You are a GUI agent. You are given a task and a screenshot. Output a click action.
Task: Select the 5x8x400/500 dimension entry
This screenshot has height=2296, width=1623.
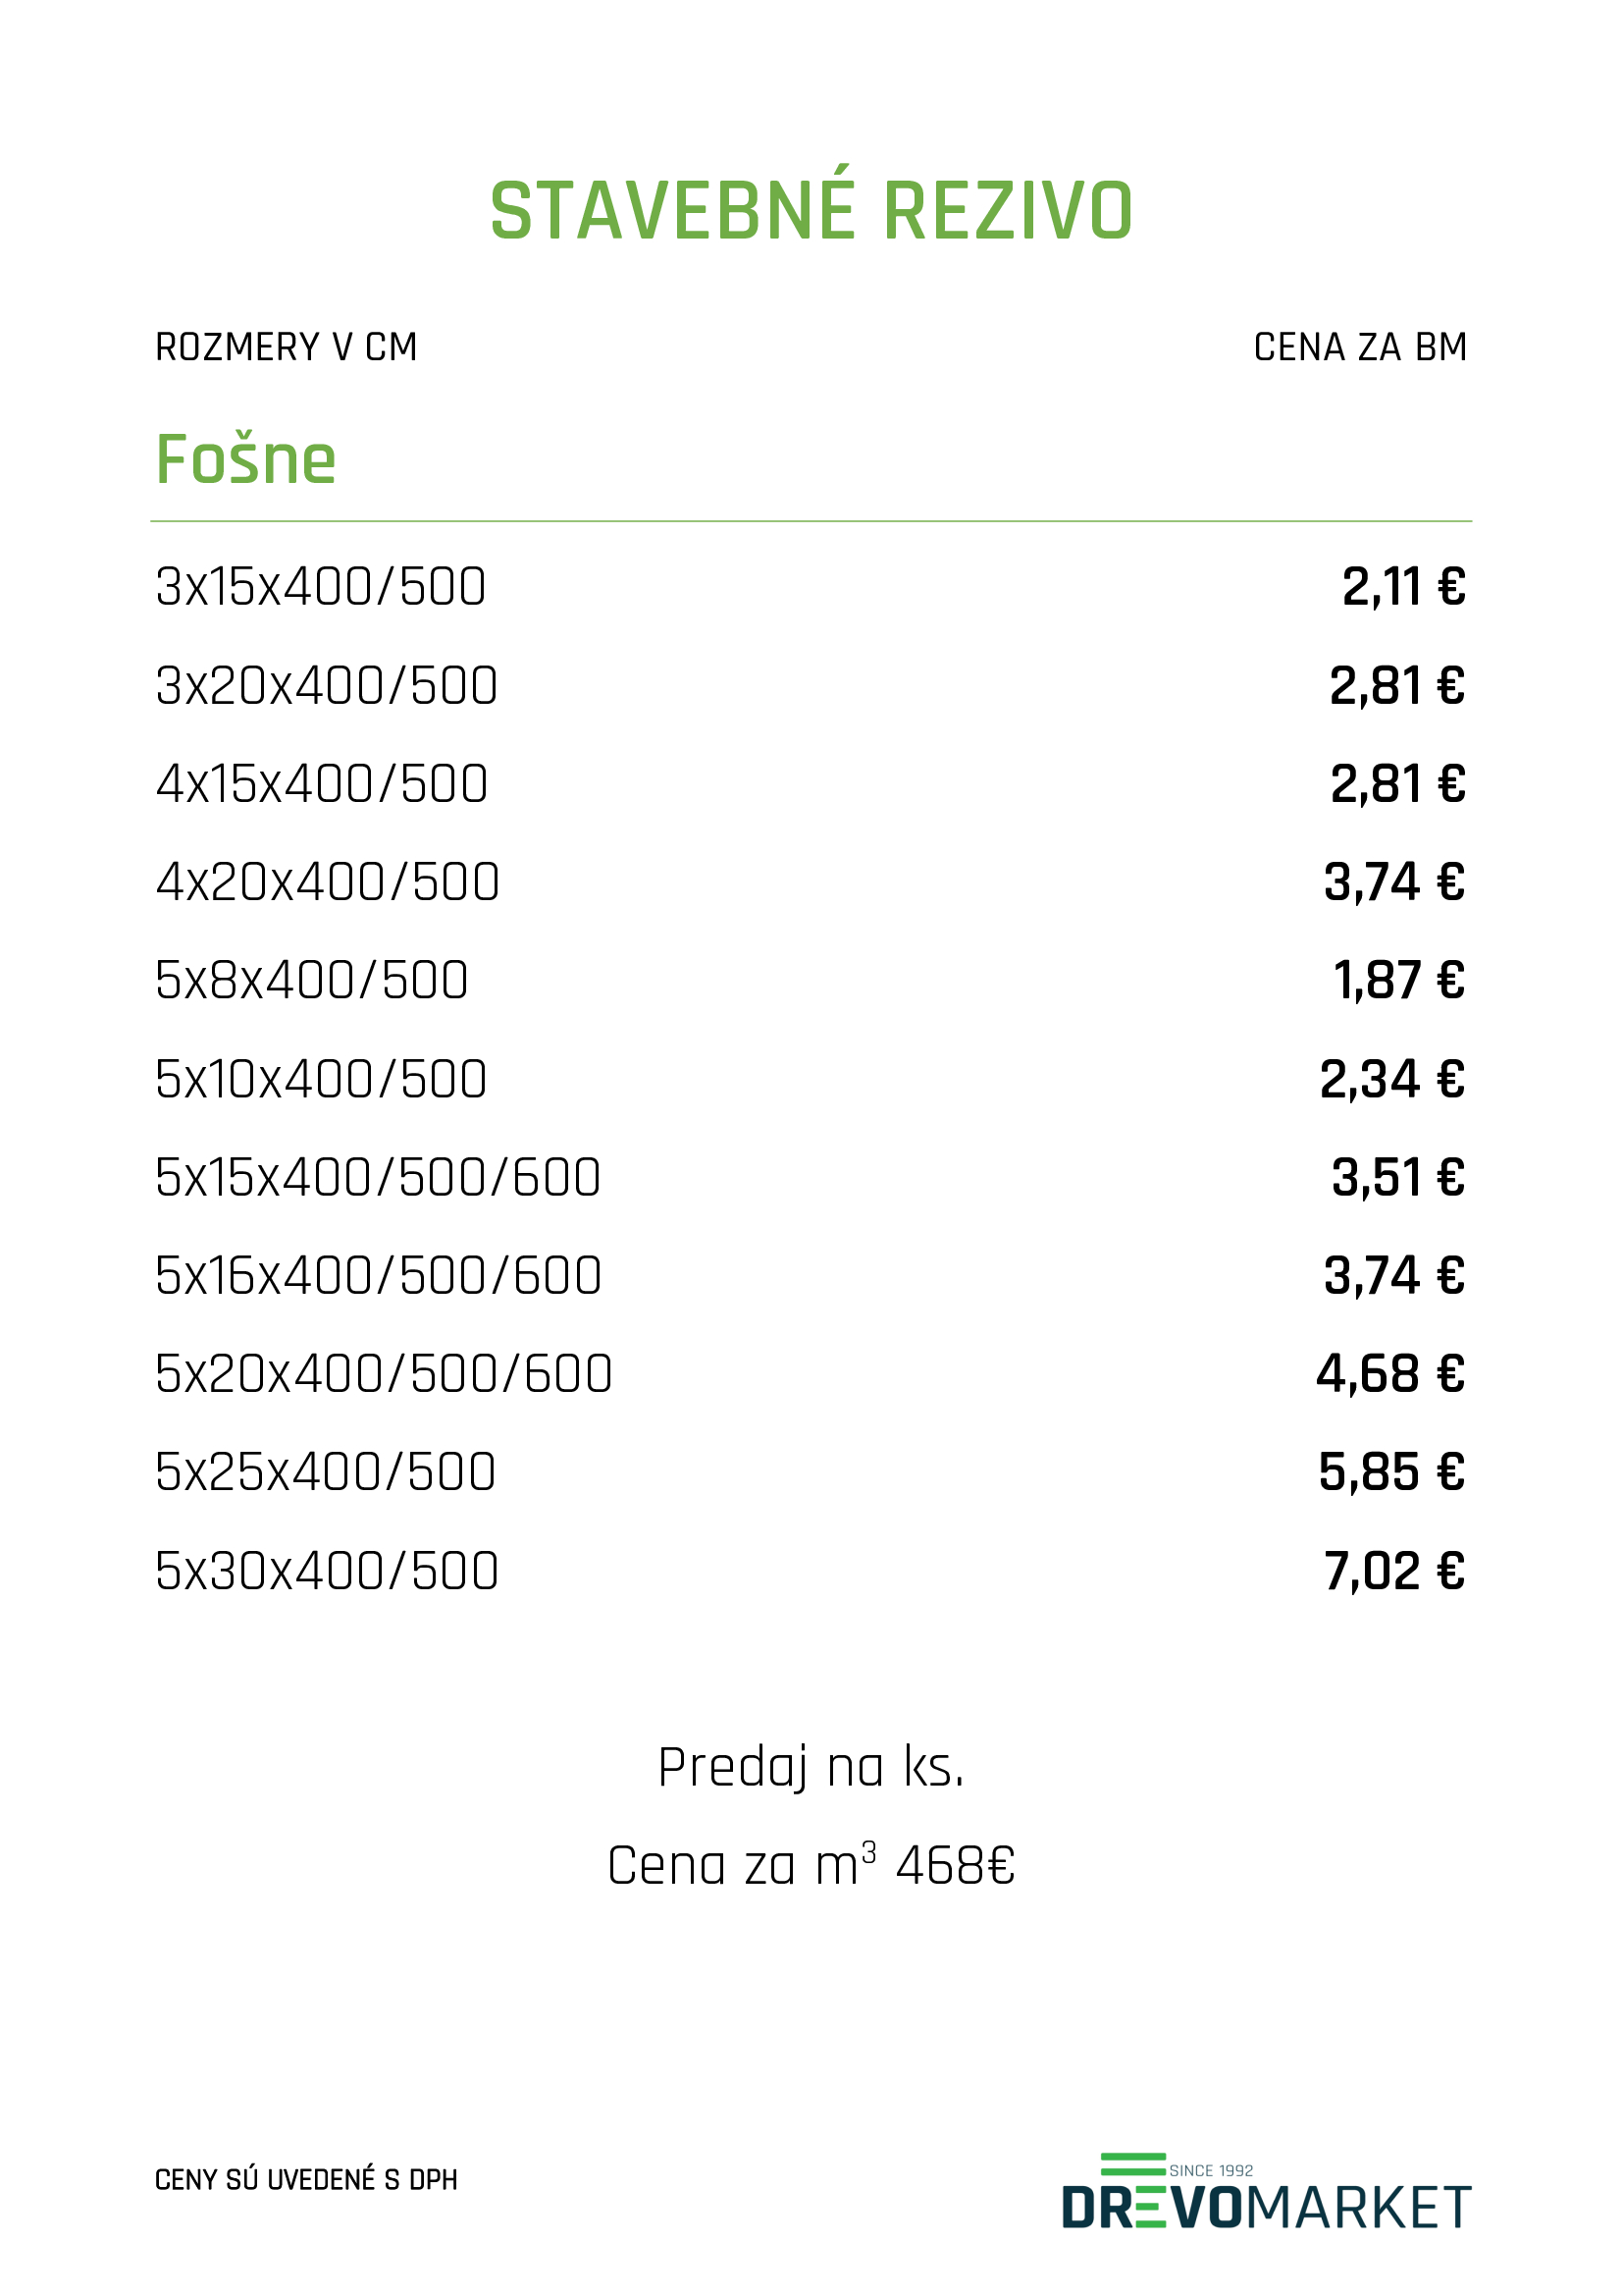pyautogui.click(x=311, y=980)
